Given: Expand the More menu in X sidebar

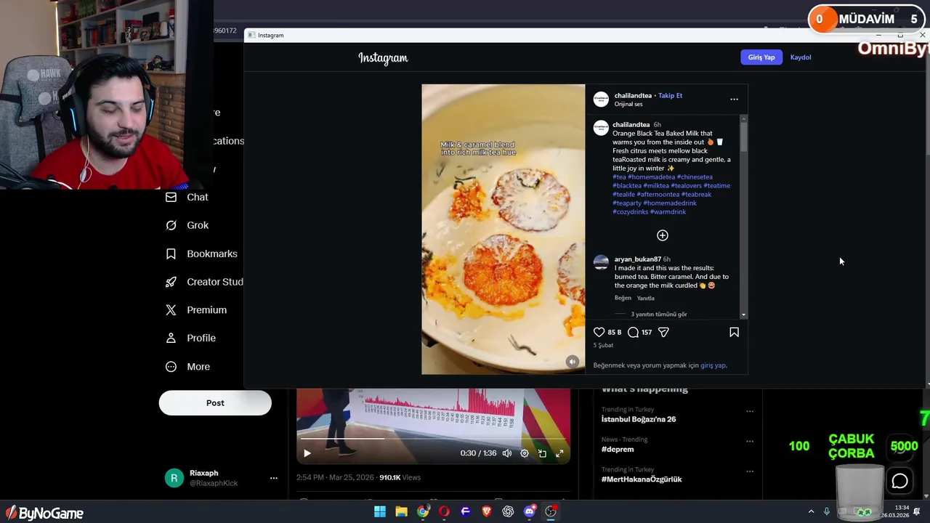Looking at the screenshot, I should 187,367.
